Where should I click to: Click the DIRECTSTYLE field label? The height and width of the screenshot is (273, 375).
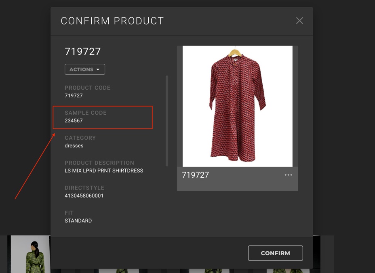click(84, 188)
